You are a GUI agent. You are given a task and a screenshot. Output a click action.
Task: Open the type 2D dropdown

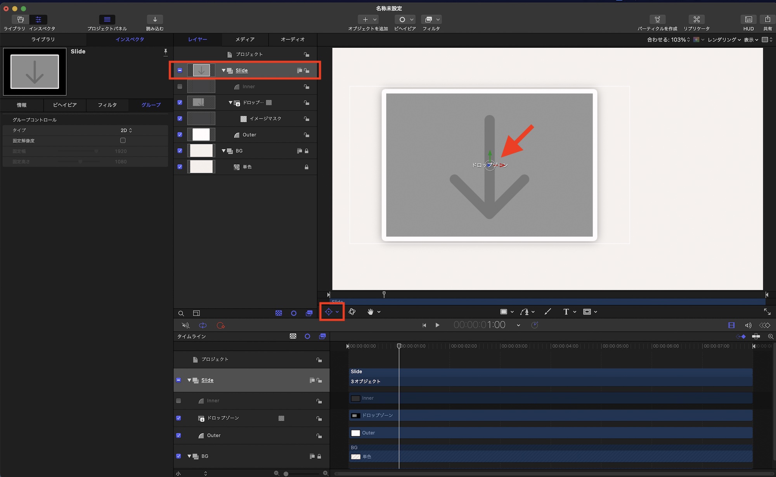pyautogui.click(x=126, y=130)
